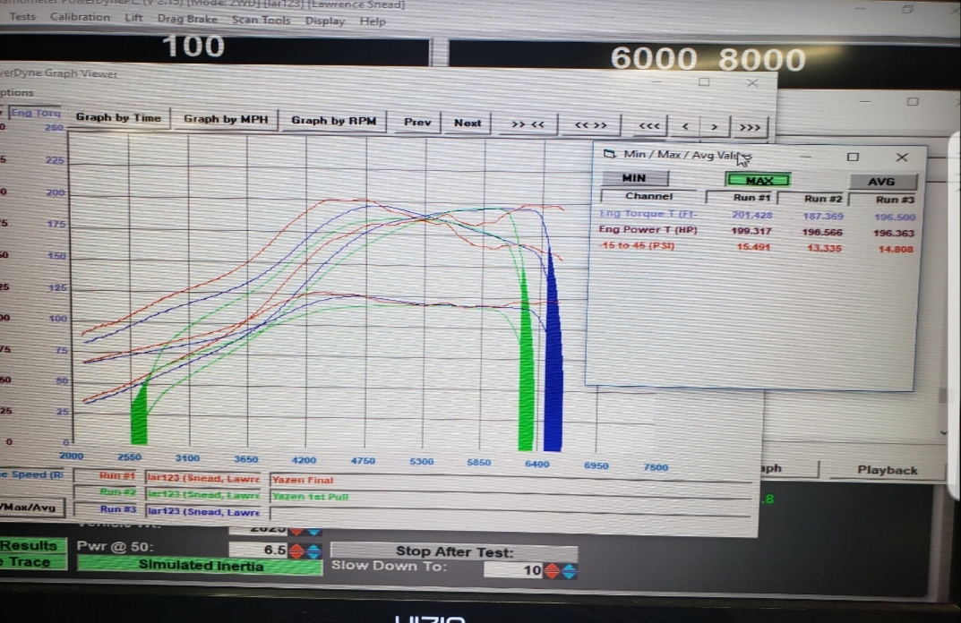Click the /Max/Avg button at lower left
Image resolution: width=961 pixels, height=623 pixels.
(30, 508)
